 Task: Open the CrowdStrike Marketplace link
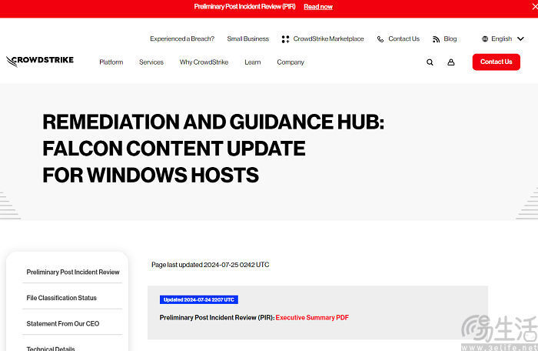328,38
